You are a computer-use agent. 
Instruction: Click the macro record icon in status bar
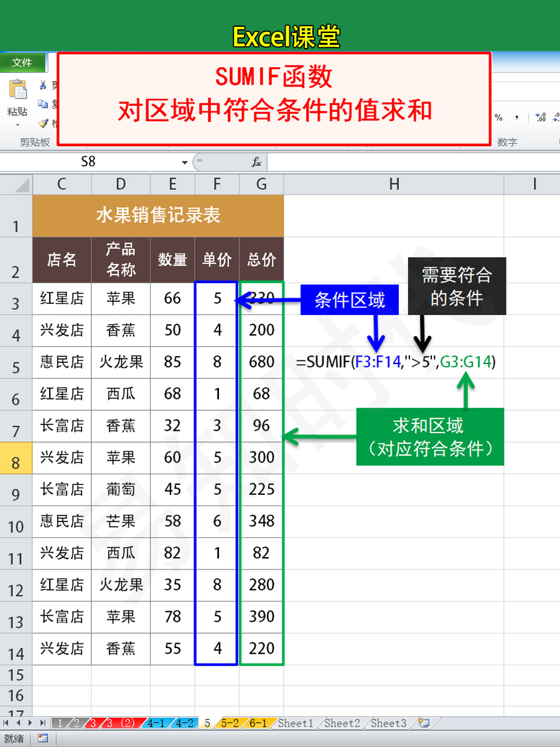pyautogui.click(x=43, y=738)
